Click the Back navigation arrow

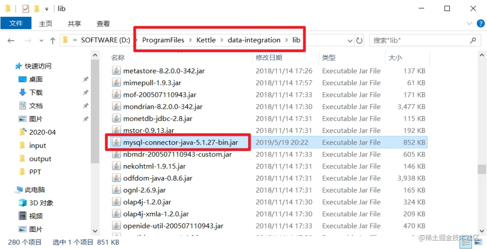11,41
